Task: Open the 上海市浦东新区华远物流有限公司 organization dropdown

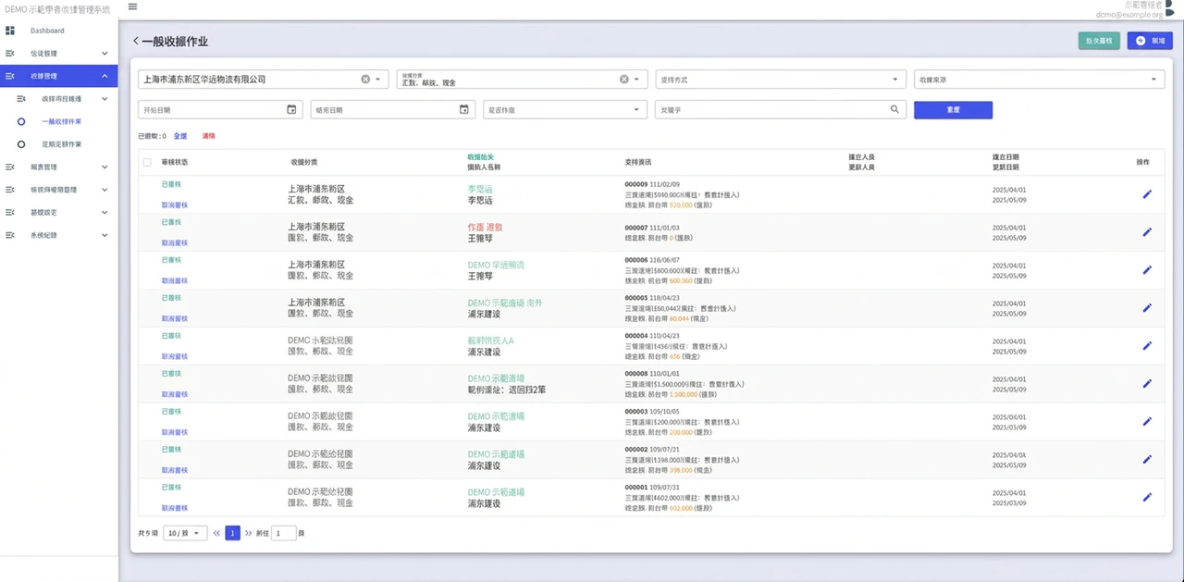Action: pos(377,80)
